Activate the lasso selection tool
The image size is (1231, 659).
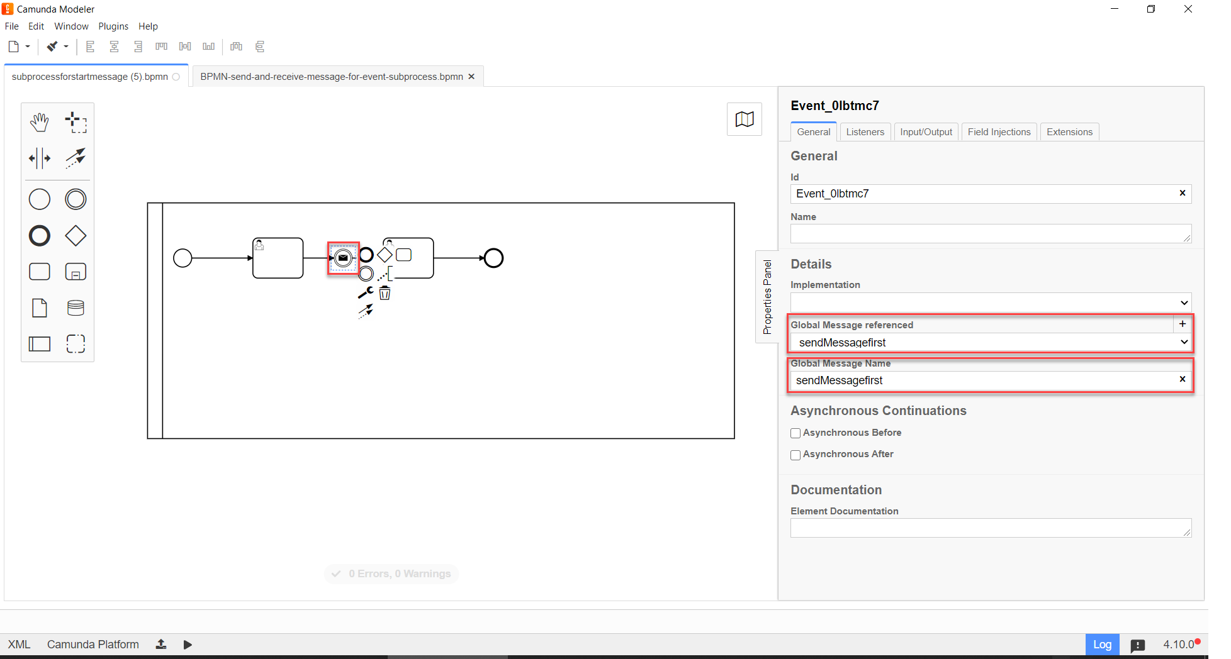click(x=76, y=122)
